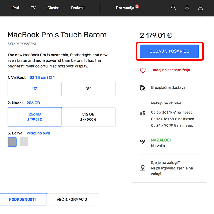Screen dimensions: 214x214
Task: Select the 512 GB model option
Action: click(x=88, y=117)
